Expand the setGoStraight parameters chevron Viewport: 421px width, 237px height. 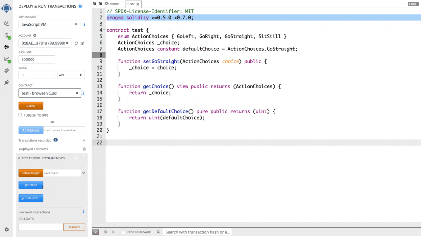pyautogui.click(x=84, y=173)
